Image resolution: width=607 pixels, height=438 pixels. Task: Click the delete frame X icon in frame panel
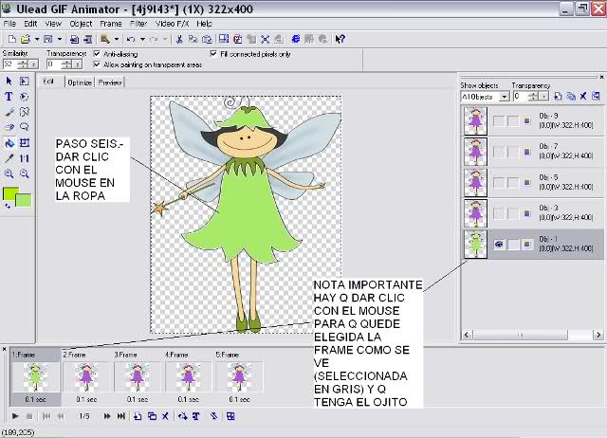pos(165,416)
